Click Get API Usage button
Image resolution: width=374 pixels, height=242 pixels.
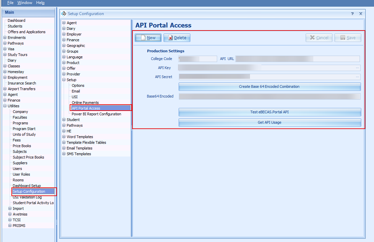pos(269,122)
